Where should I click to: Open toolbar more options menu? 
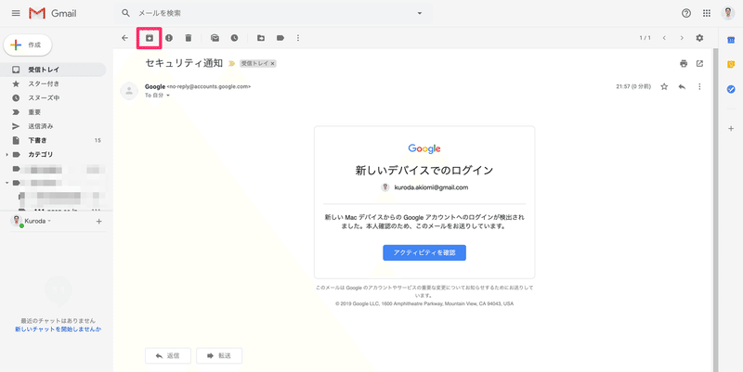298,38
